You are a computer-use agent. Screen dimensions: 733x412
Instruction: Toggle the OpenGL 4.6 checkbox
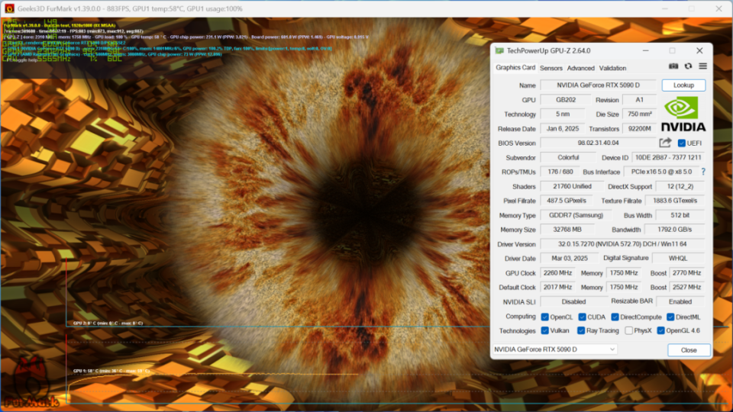pos(660,330)
